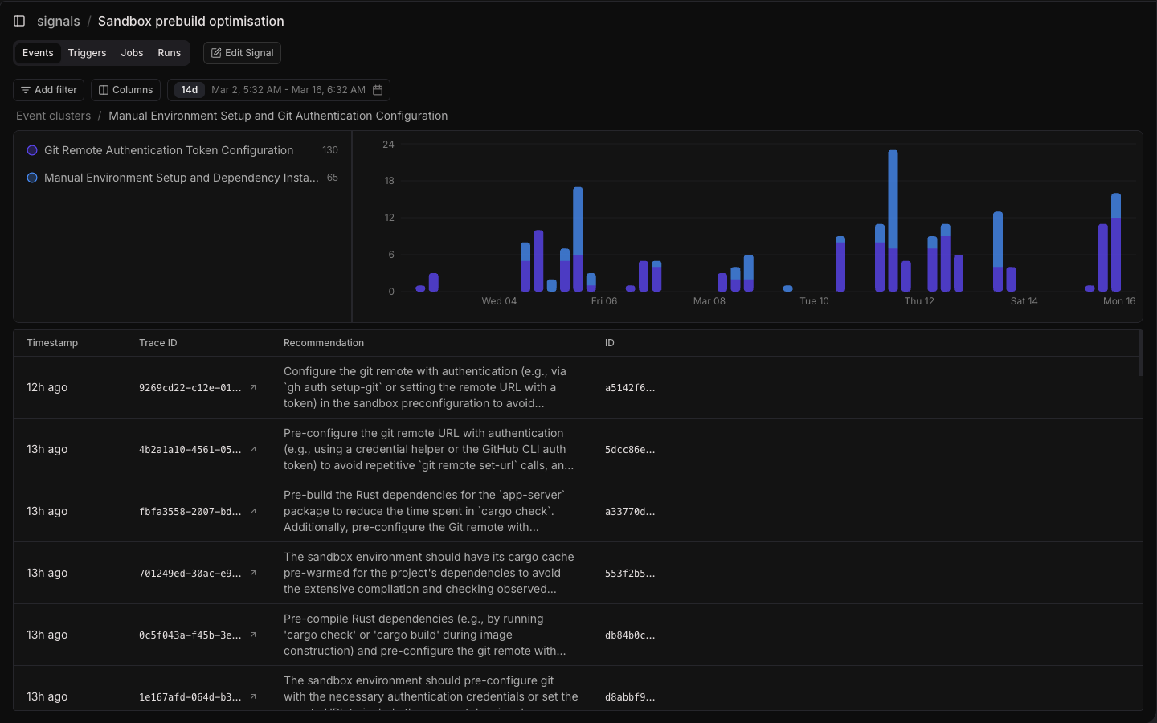The height and width of the screenshot is (723, 1157).
Task: Open the Columns selector
Action: 125,90
